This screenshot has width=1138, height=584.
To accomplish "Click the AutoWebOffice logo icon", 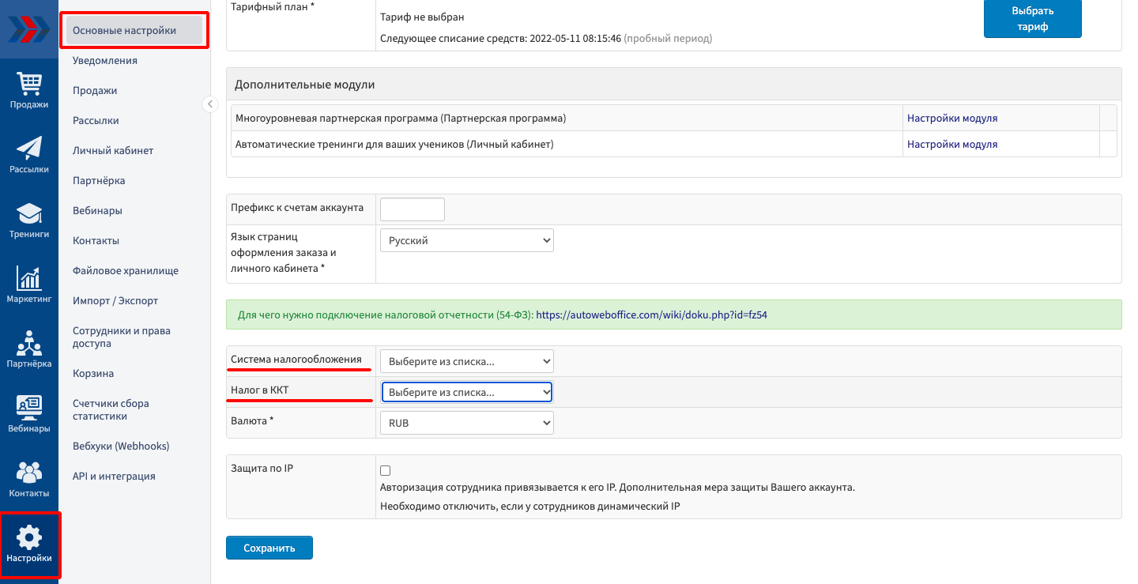I will point(28,29).
